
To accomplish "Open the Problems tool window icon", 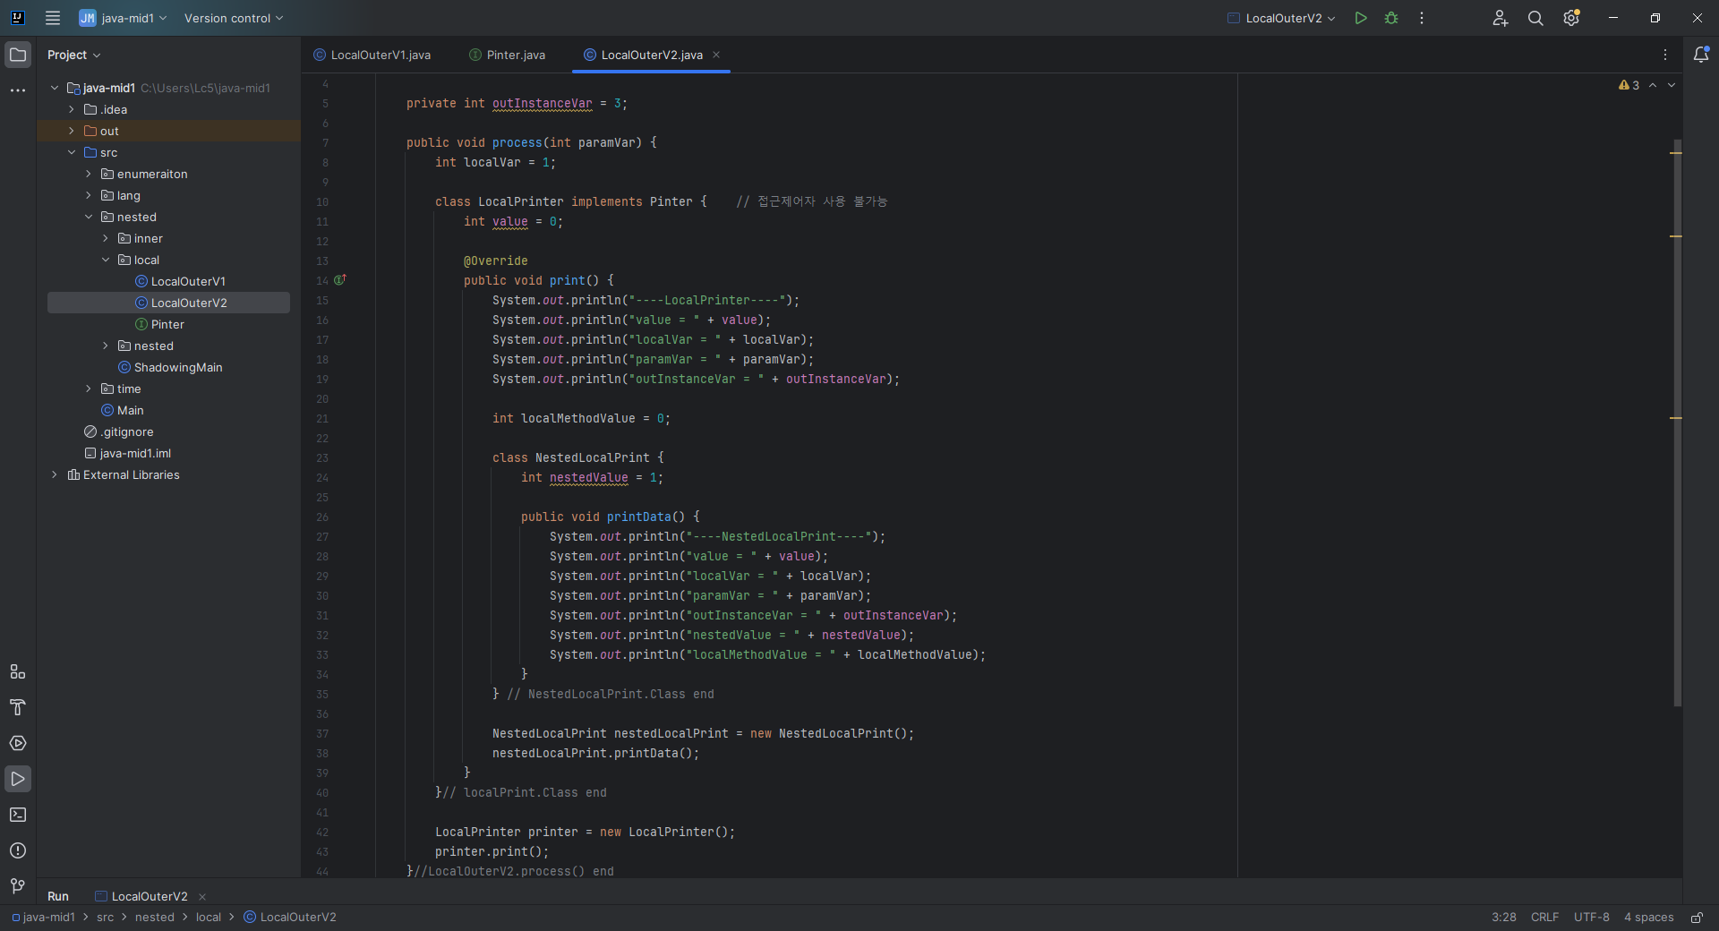I will point(18,850).
